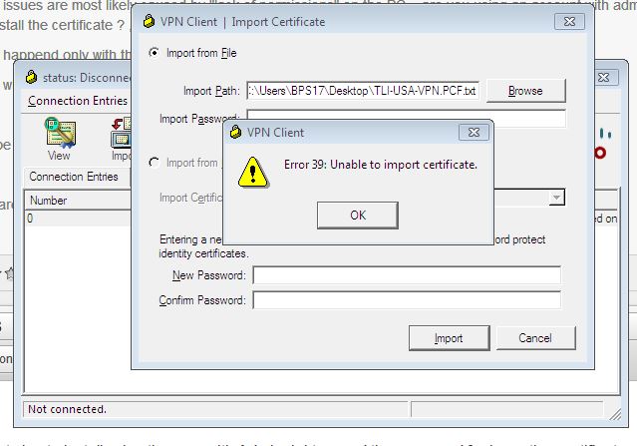The height and width of the screenshot is (446, 637).
Task: Click the Import button
Action: pos(449,338)
